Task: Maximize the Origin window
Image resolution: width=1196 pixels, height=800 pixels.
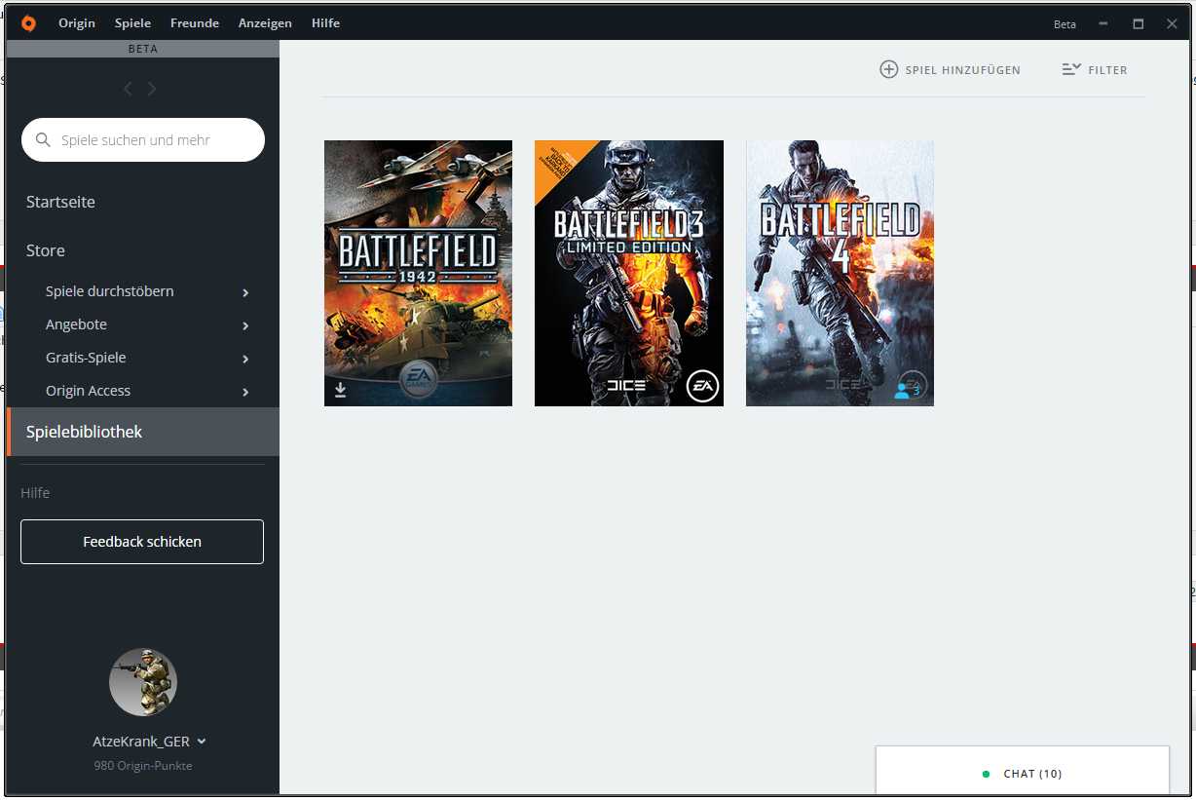Action: click(x=1138, y=23)
